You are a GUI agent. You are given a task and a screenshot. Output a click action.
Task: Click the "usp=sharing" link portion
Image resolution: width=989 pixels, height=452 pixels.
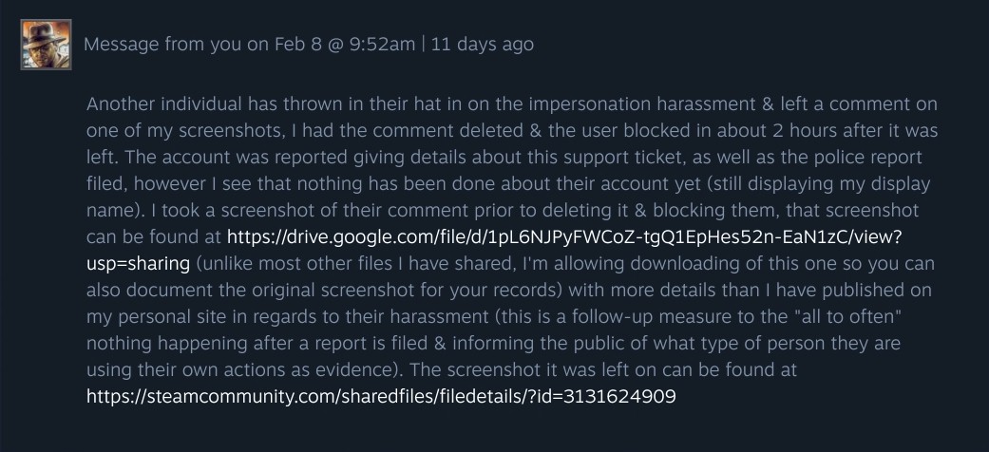139,263
